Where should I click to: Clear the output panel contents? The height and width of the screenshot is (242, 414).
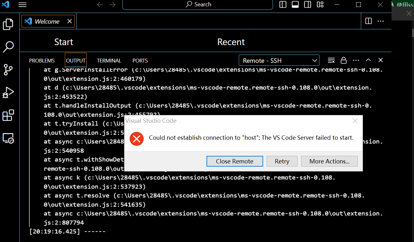(331, 60)
